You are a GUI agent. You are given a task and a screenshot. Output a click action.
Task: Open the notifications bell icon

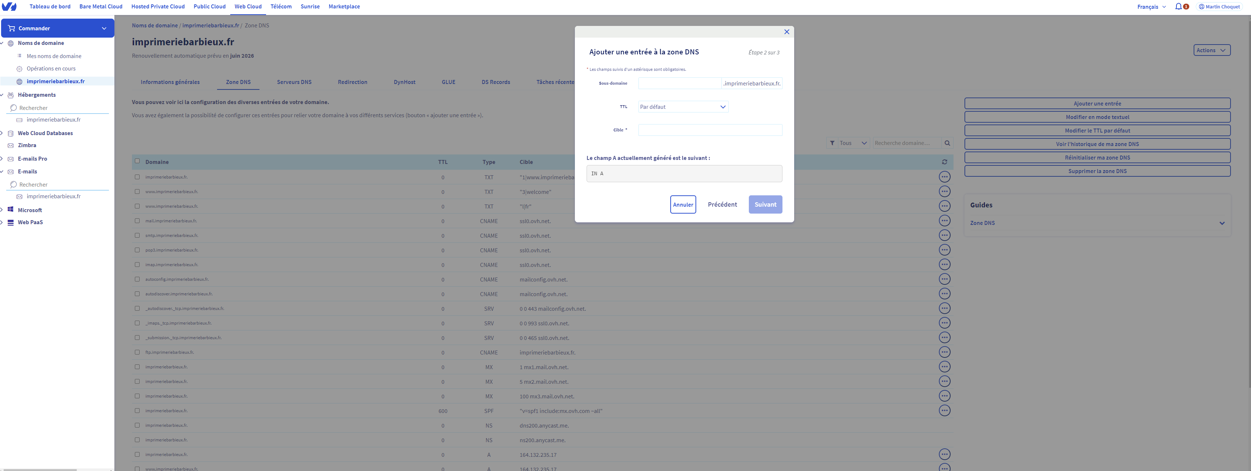click(x=1178, y=6)
